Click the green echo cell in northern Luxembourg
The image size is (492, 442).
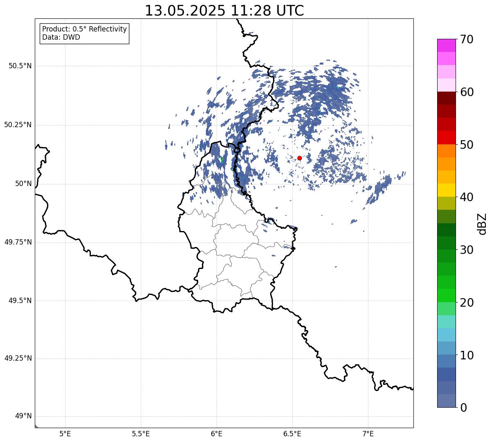coord(222,159)
